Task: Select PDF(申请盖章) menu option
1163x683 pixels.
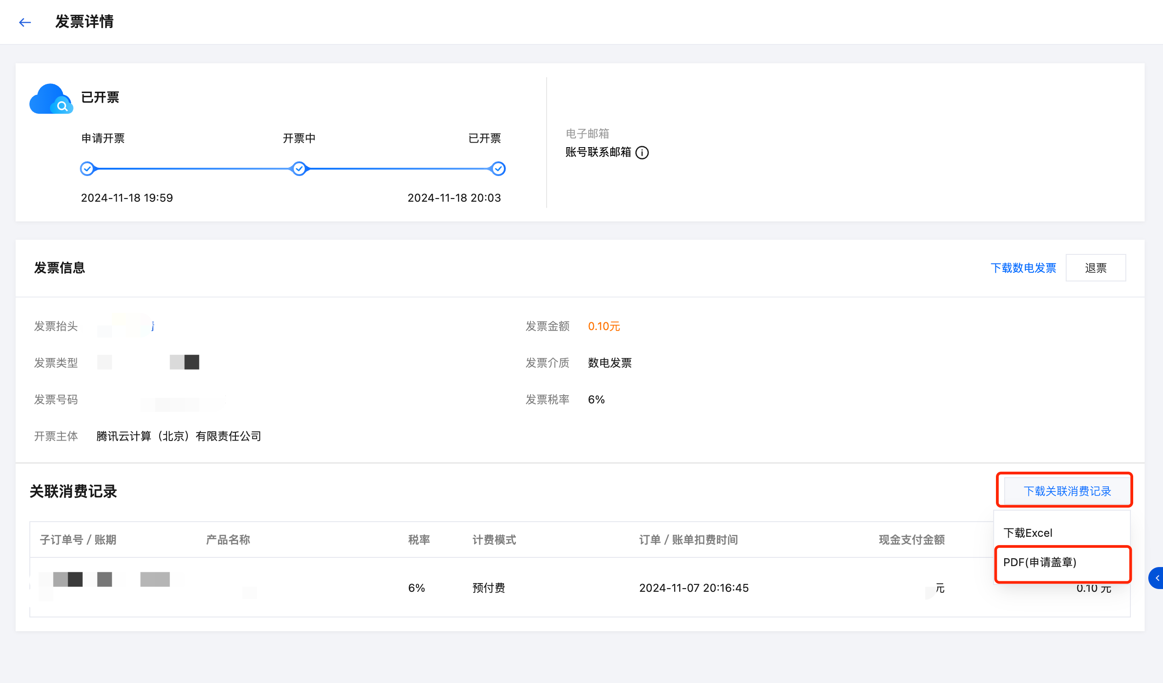Action: pos(1040,562)
